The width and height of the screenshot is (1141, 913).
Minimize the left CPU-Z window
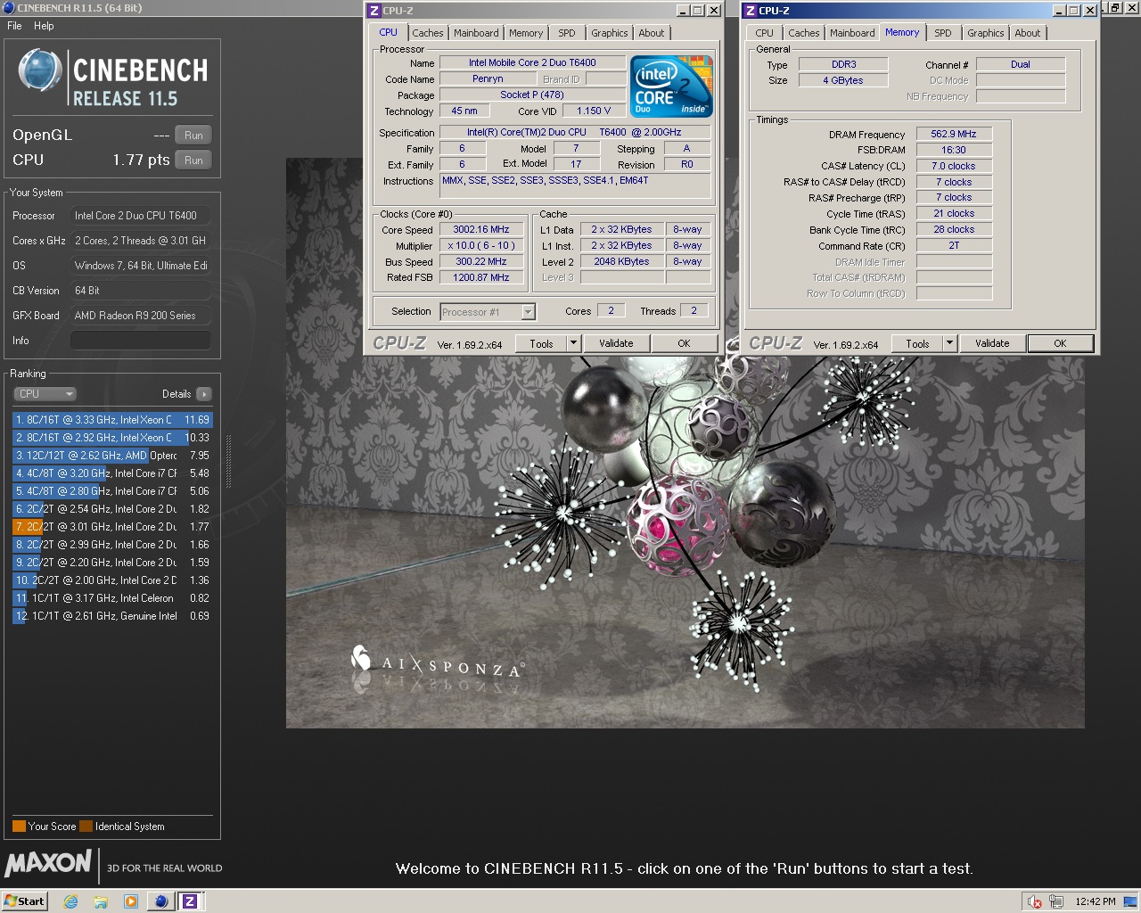pos(683,11)
